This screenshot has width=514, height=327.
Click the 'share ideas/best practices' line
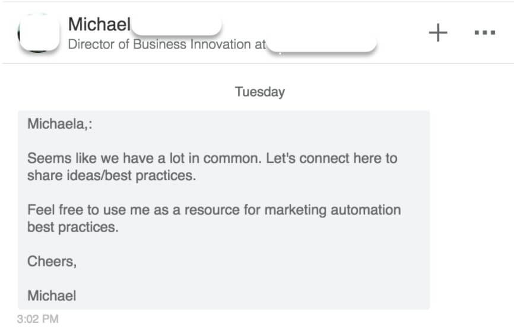tap(112, 176)
